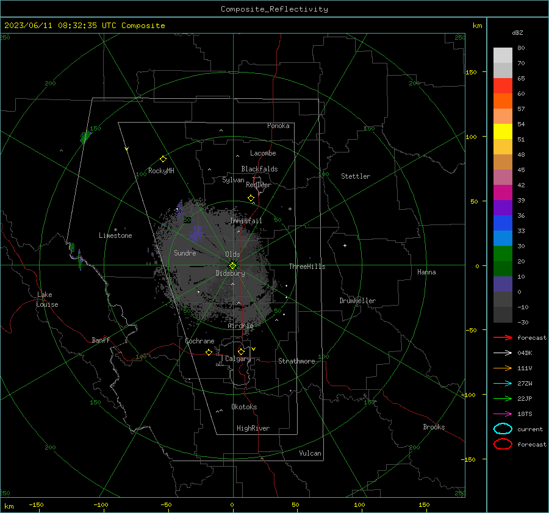Click the Calgary label on map

[x=238, y=359]
